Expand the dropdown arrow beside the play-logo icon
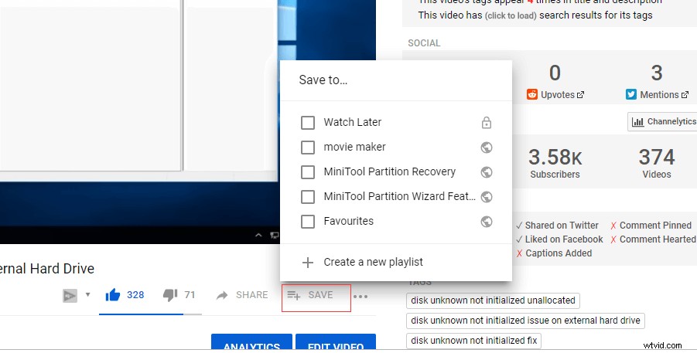 point(87,294)
